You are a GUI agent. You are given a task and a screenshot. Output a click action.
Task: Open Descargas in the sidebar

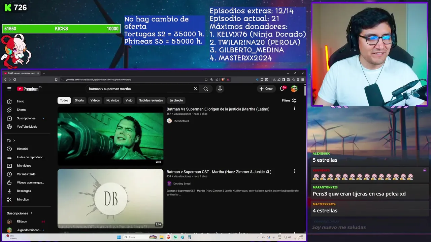pos(24,191)
